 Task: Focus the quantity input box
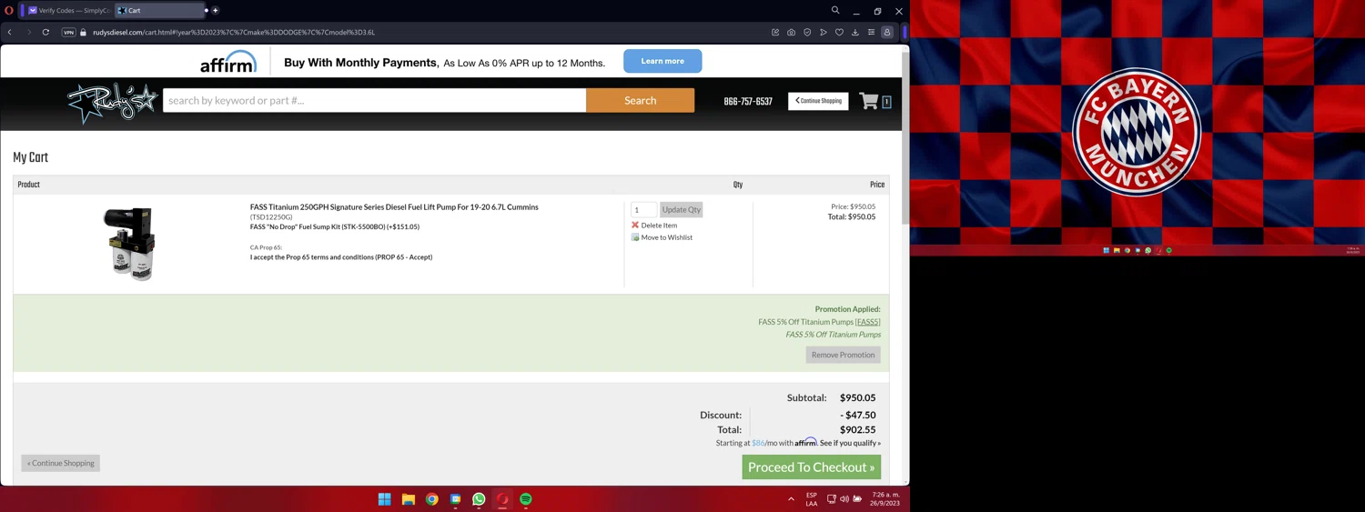click(x=643, y=210)
